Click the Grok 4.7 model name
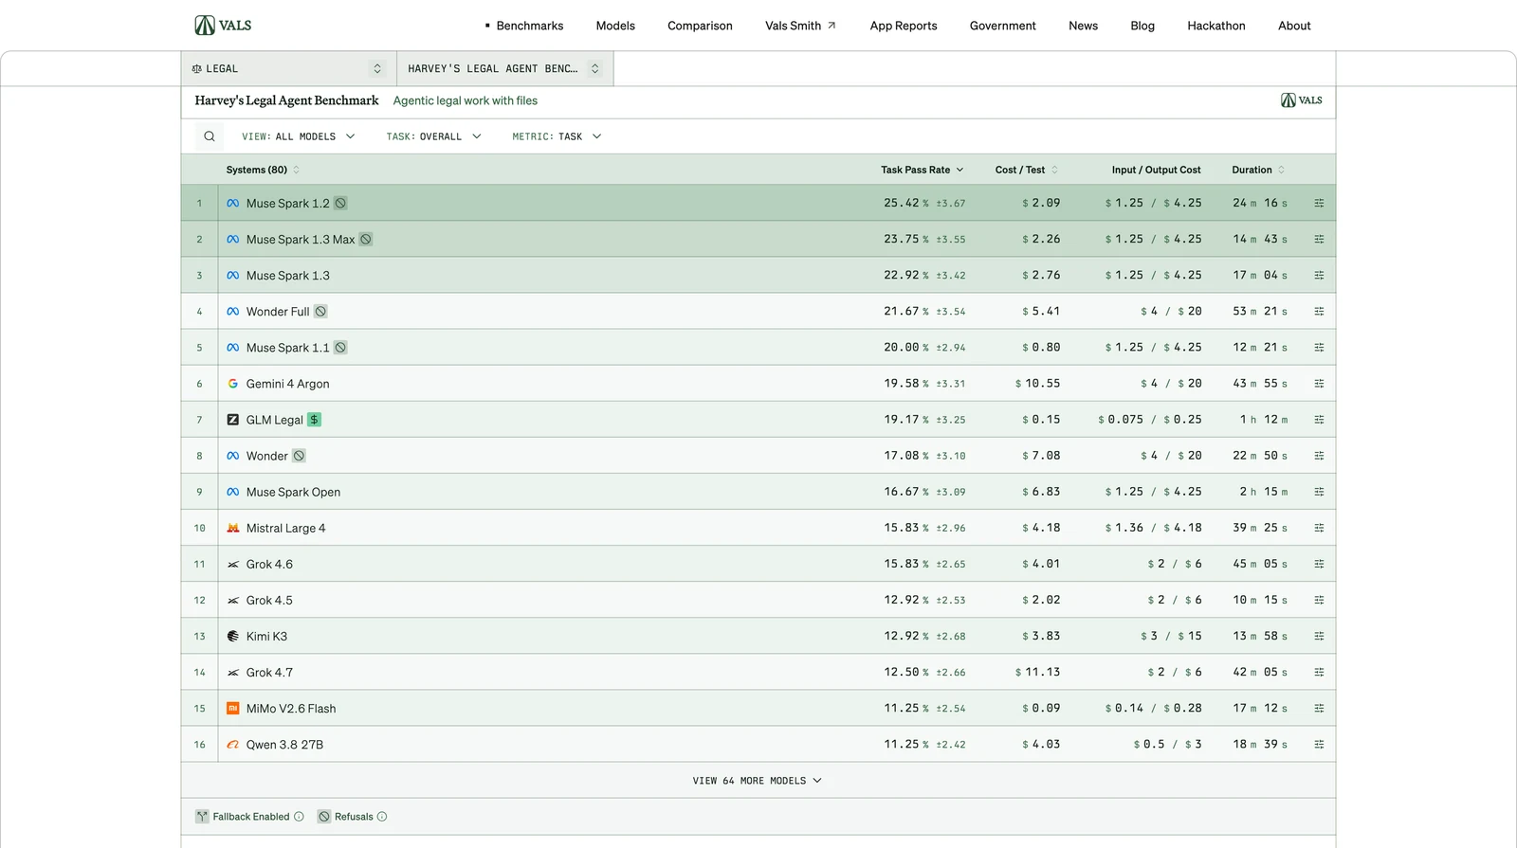The width and height of the screenshot is (1517, 848). point(269,673)
